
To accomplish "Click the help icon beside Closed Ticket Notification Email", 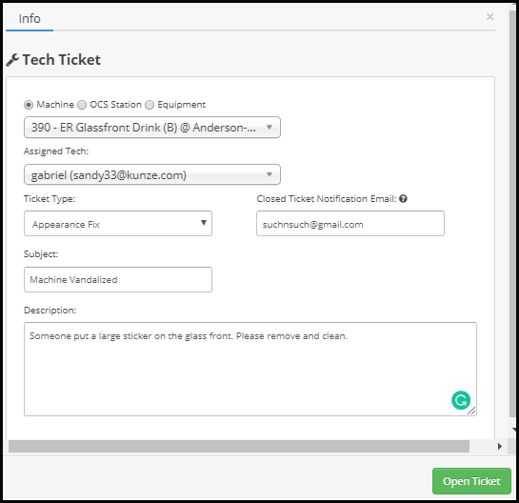I will pos(403,199).
